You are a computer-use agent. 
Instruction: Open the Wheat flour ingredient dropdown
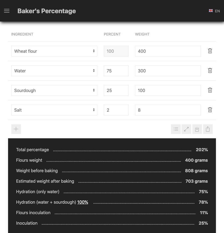point(54,51)
